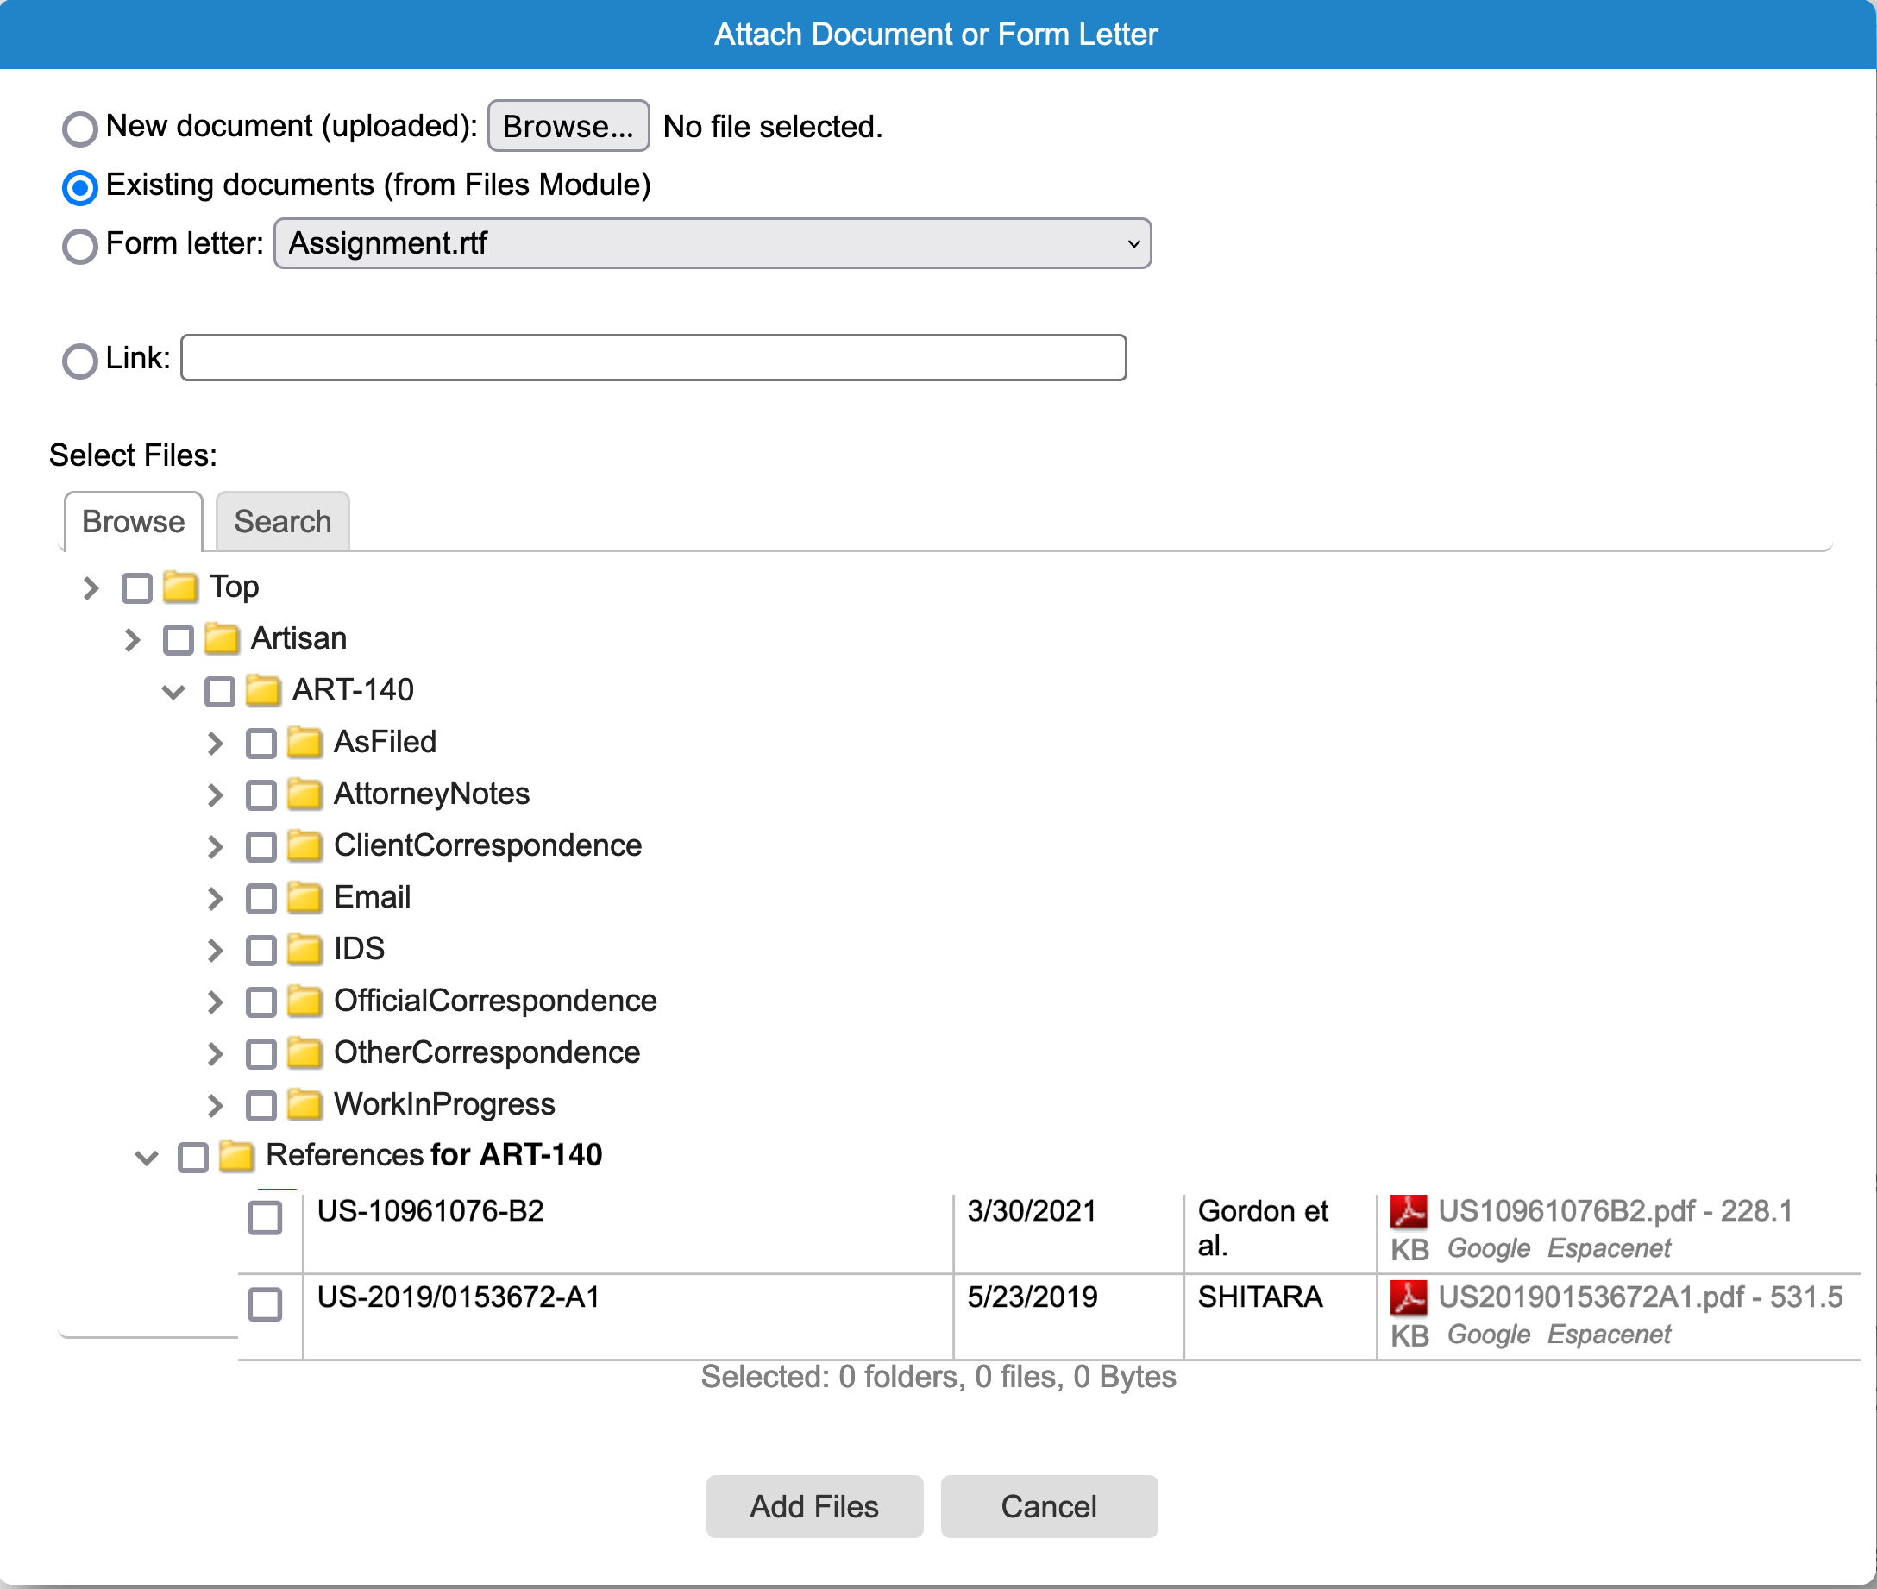
Task: Open the US10961076B2.pdf PDF icon
Action: click(1409, 1211)
